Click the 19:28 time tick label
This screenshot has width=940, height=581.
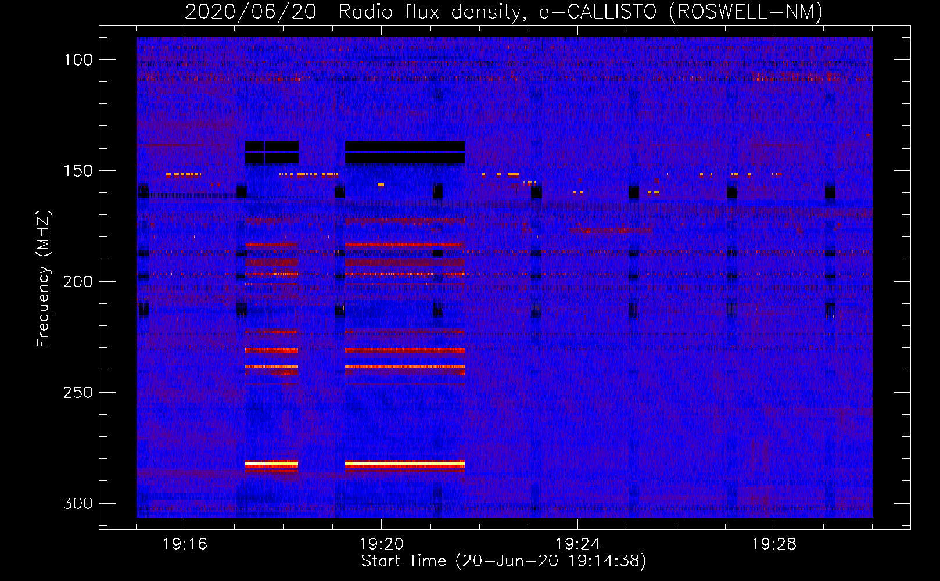[x=774, y=544]
